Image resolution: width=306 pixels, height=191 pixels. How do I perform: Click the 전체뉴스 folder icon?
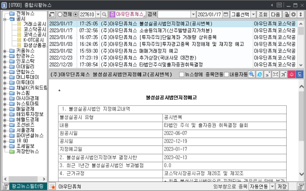pos(12,13)
